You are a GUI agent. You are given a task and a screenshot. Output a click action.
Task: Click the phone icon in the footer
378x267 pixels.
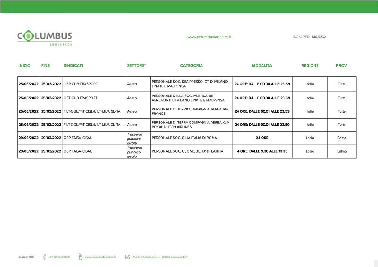pyautogui.click(x=45, y=257)
